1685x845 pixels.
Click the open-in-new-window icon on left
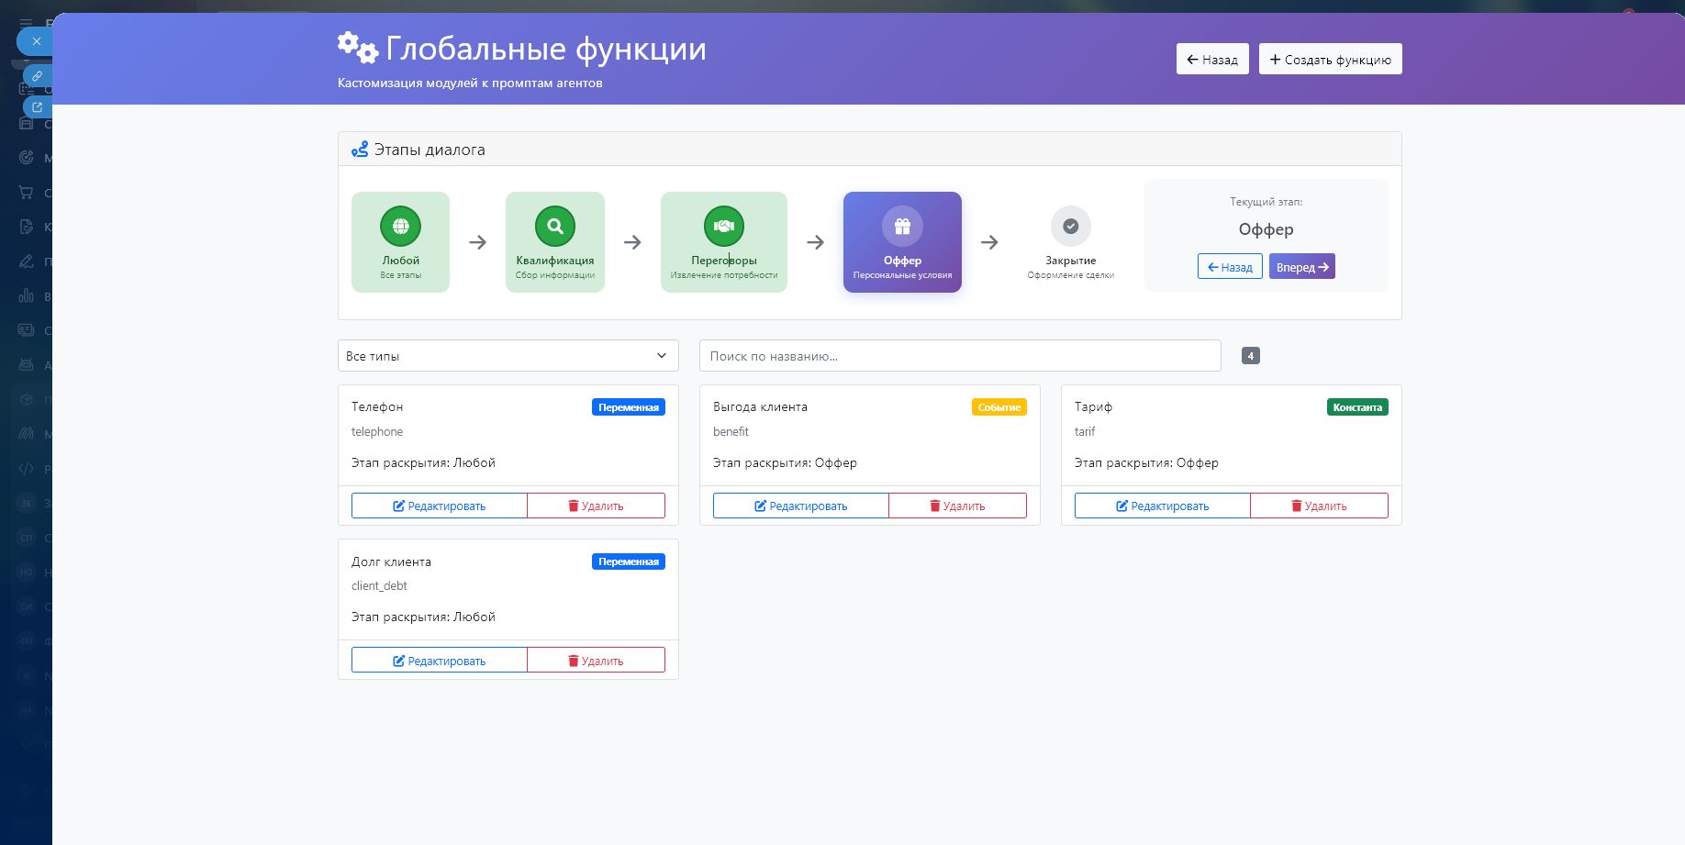tap(38, 107)
